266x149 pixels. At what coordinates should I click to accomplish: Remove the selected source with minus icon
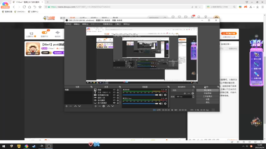point(99,106)
